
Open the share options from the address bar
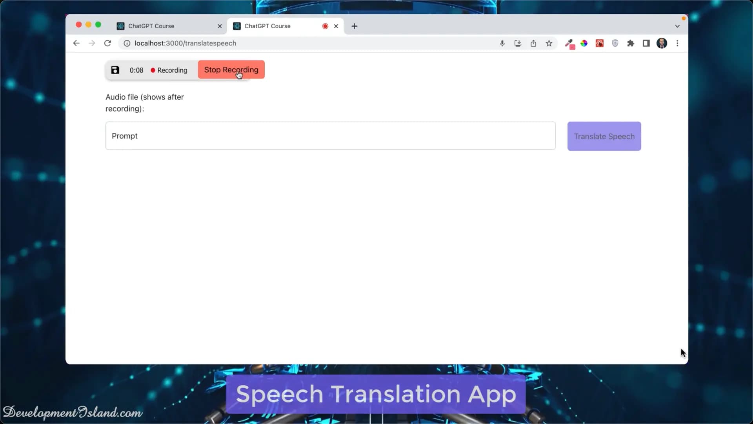[533, 43]
